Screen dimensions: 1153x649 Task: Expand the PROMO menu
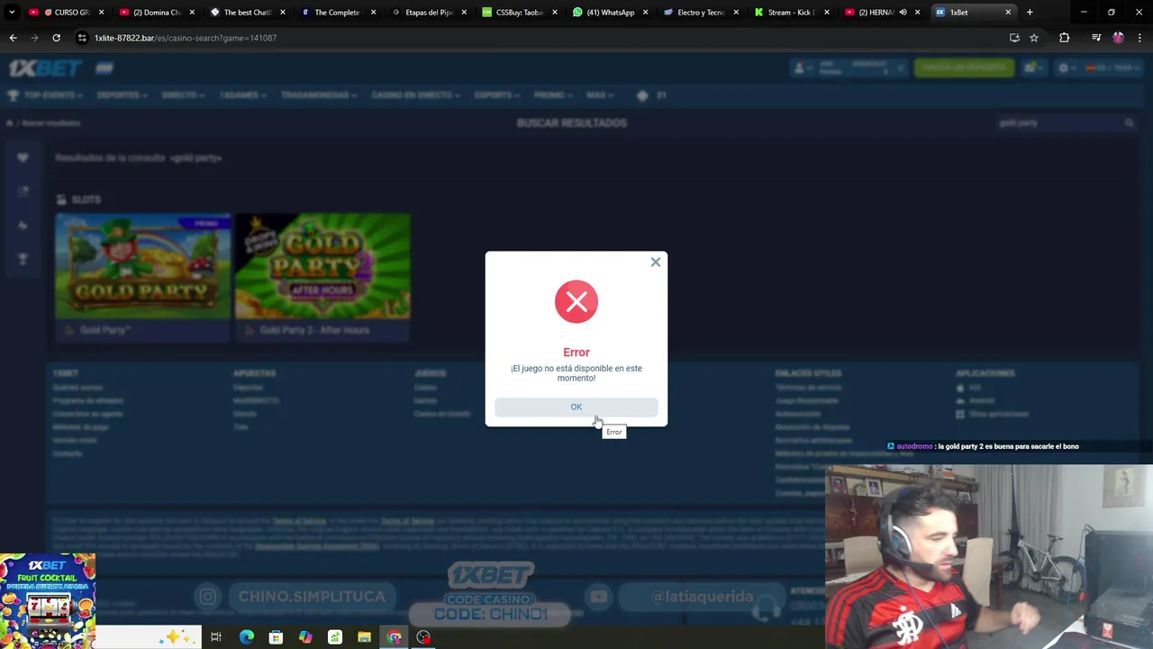(x=552, y=96)
